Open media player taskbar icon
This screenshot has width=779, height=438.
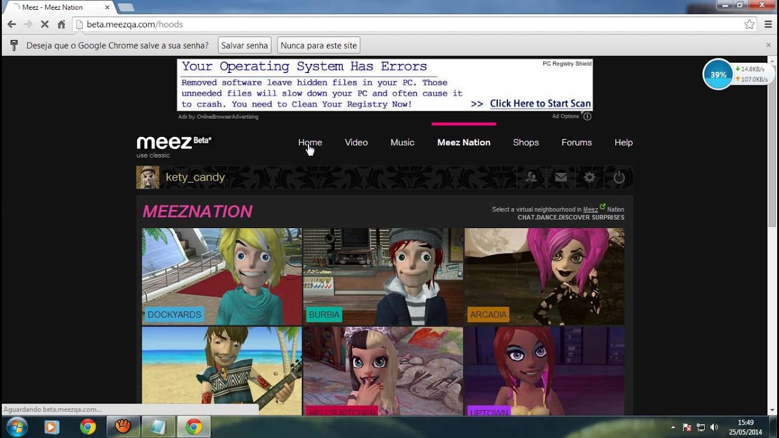pos(52,427)
